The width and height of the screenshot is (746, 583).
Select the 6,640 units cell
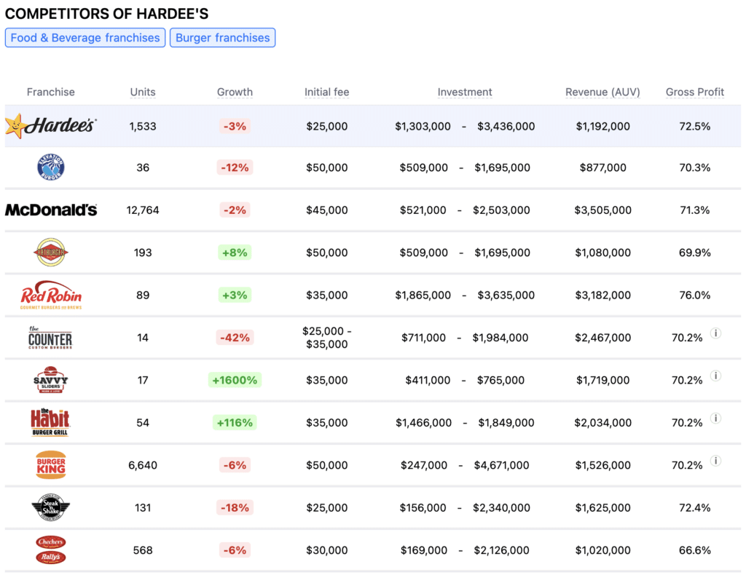tap(143, 465)
